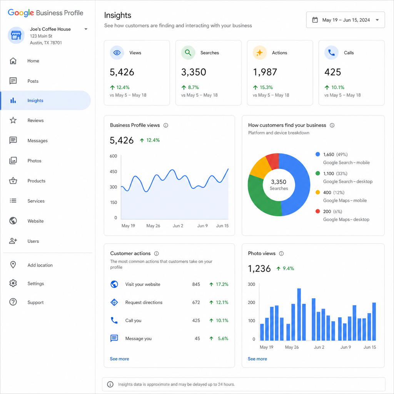Click info icon beside Photo views
Image resolution: width=394 pixels, height=394 pixels.
(x=281, y=254)
